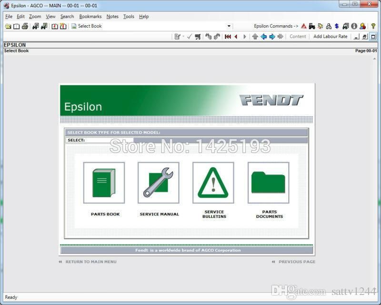Click the yellow stacked documents command icon
Image resolution: width=381 pixels, height=305 pixels.
click(x=321, y=26)
